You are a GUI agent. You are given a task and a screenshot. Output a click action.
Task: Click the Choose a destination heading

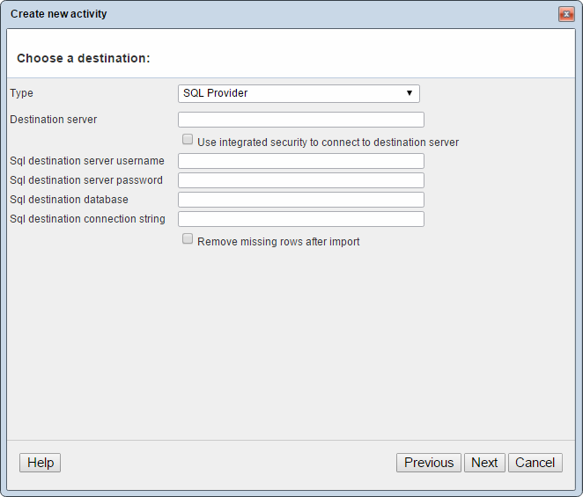coord(84,58)
